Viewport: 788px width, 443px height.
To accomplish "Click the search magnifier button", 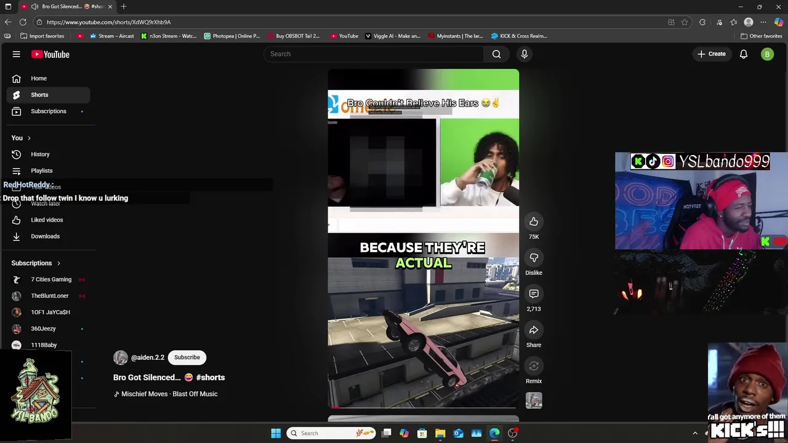I will coord(496,54).
